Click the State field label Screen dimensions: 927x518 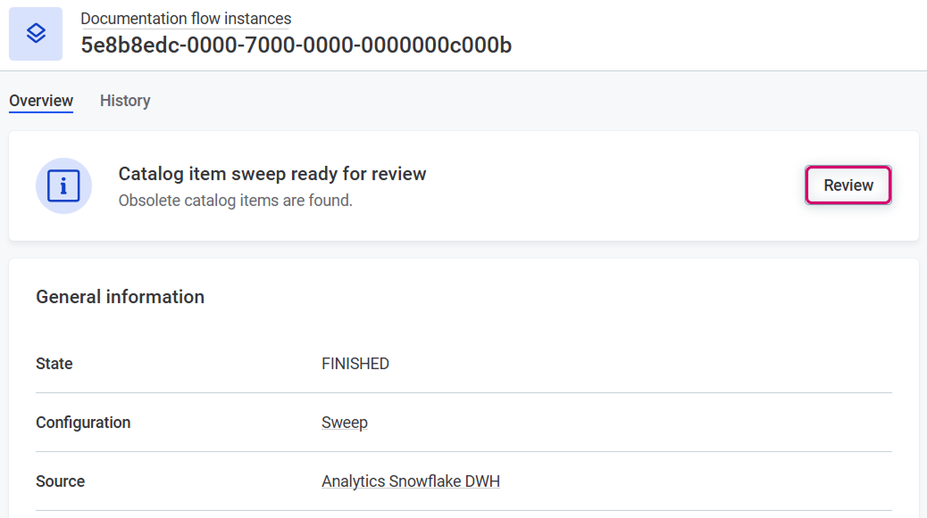point(54,364)
